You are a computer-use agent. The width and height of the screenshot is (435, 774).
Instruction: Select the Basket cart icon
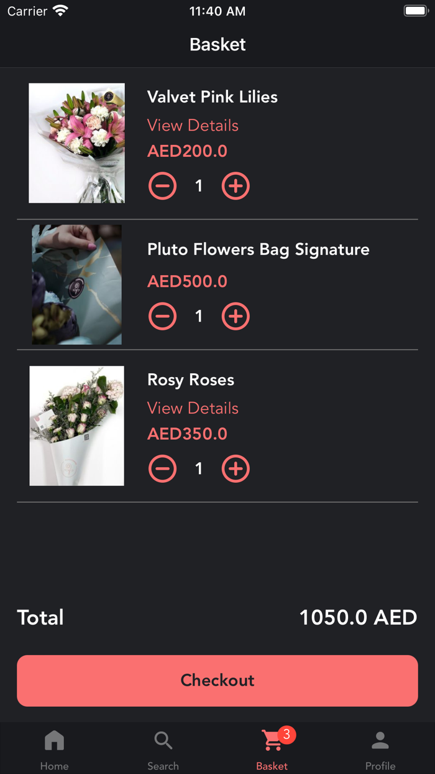(270, 741)
